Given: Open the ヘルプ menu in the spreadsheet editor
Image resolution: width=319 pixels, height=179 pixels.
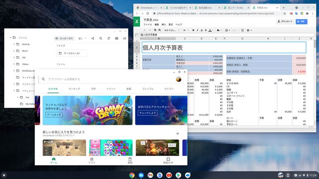Looking at the screenshot, I should tap(179, 24).
